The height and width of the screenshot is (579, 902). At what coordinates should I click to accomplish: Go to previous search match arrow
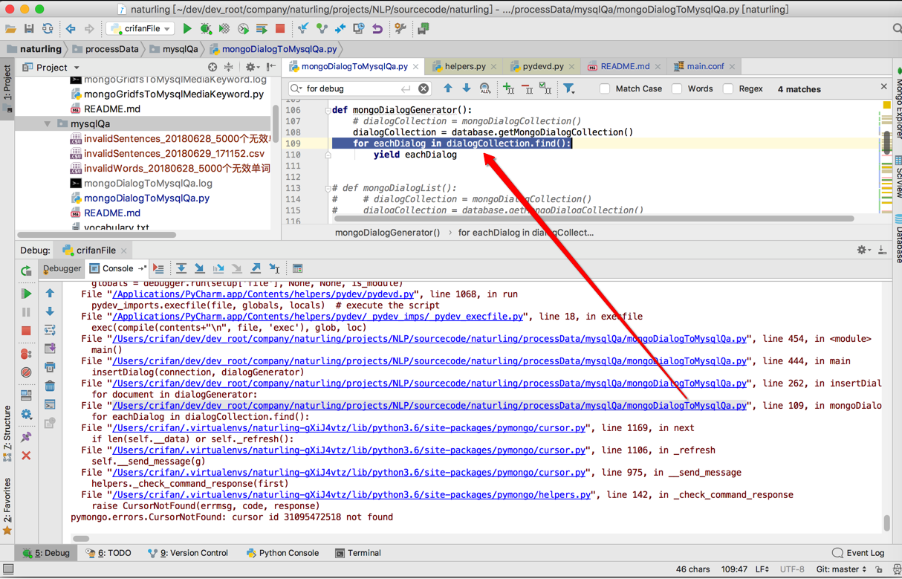(x=448, y=88)
